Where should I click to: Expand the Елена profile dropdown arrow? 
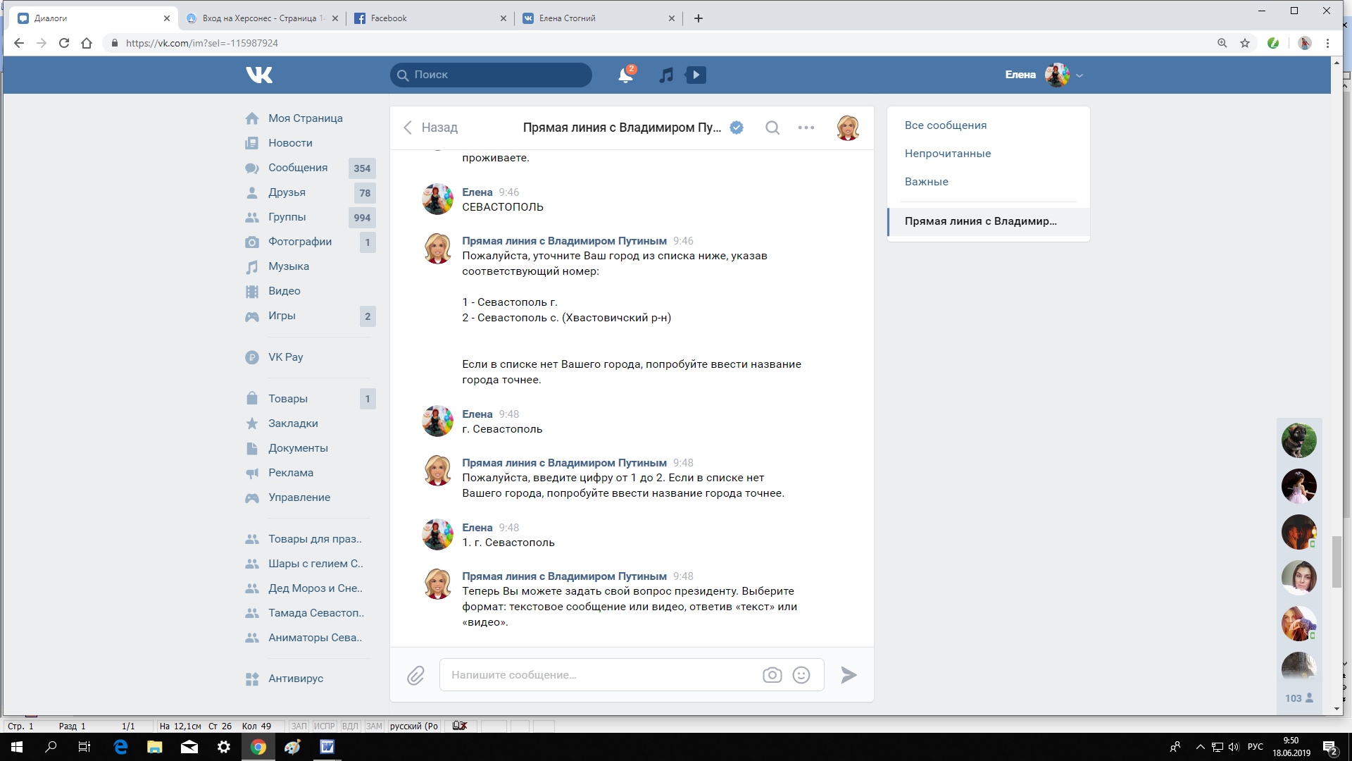1079,75
